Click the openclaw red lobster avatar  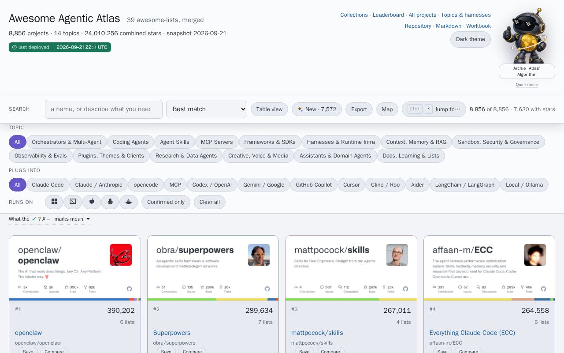click(x=121, y=255)
